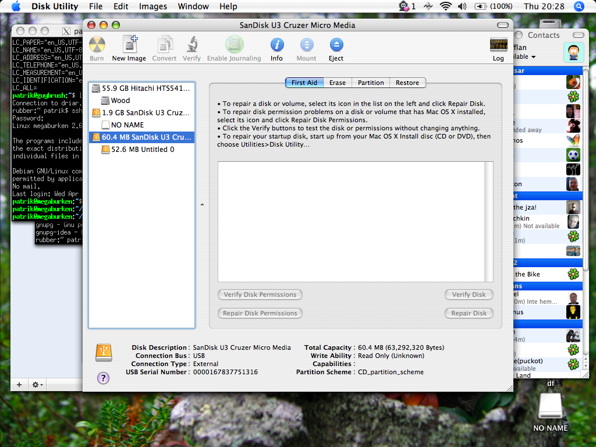Open the Images menu
Image resolution: width=596 pixels, height=447 pixels.
coord(153,6)
